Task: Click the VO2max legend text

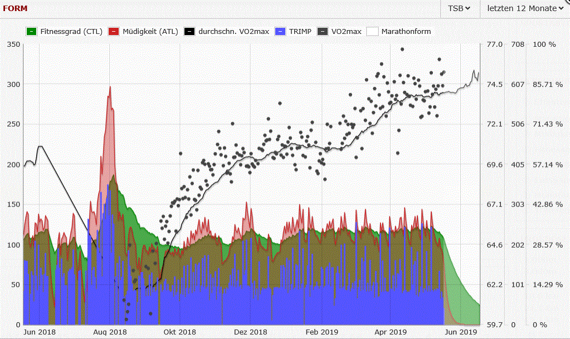Action: 346,32
